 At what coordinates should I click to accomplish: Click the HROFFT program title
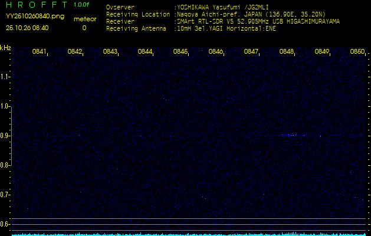(x=37, y=5)
